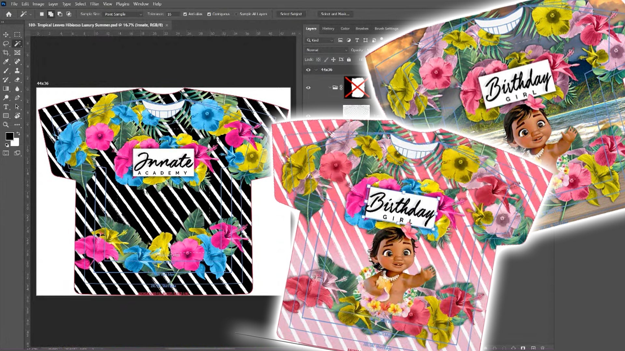Screen dimensions: 625x351
Task: Open the Filter menu
Action: [94, 4]
